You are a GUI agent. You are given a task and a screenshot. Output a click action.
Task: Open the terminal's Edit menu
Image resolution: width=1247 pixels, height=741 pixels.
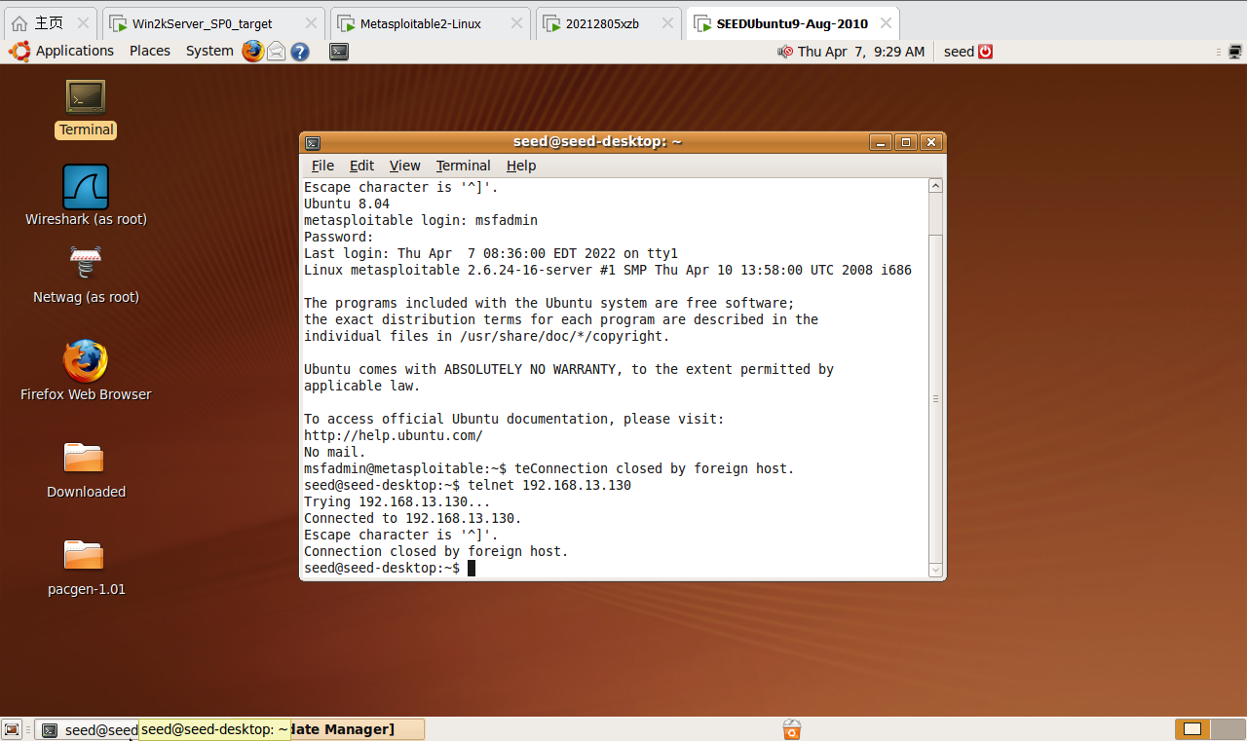click(x=361, y=166)
